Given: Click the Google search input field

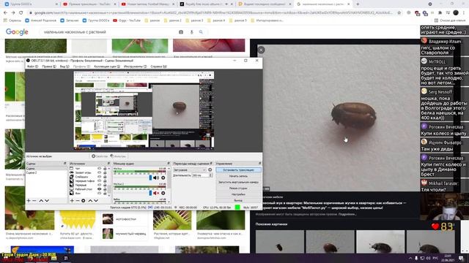Looking at the screenshot, I should coord(109,32).
